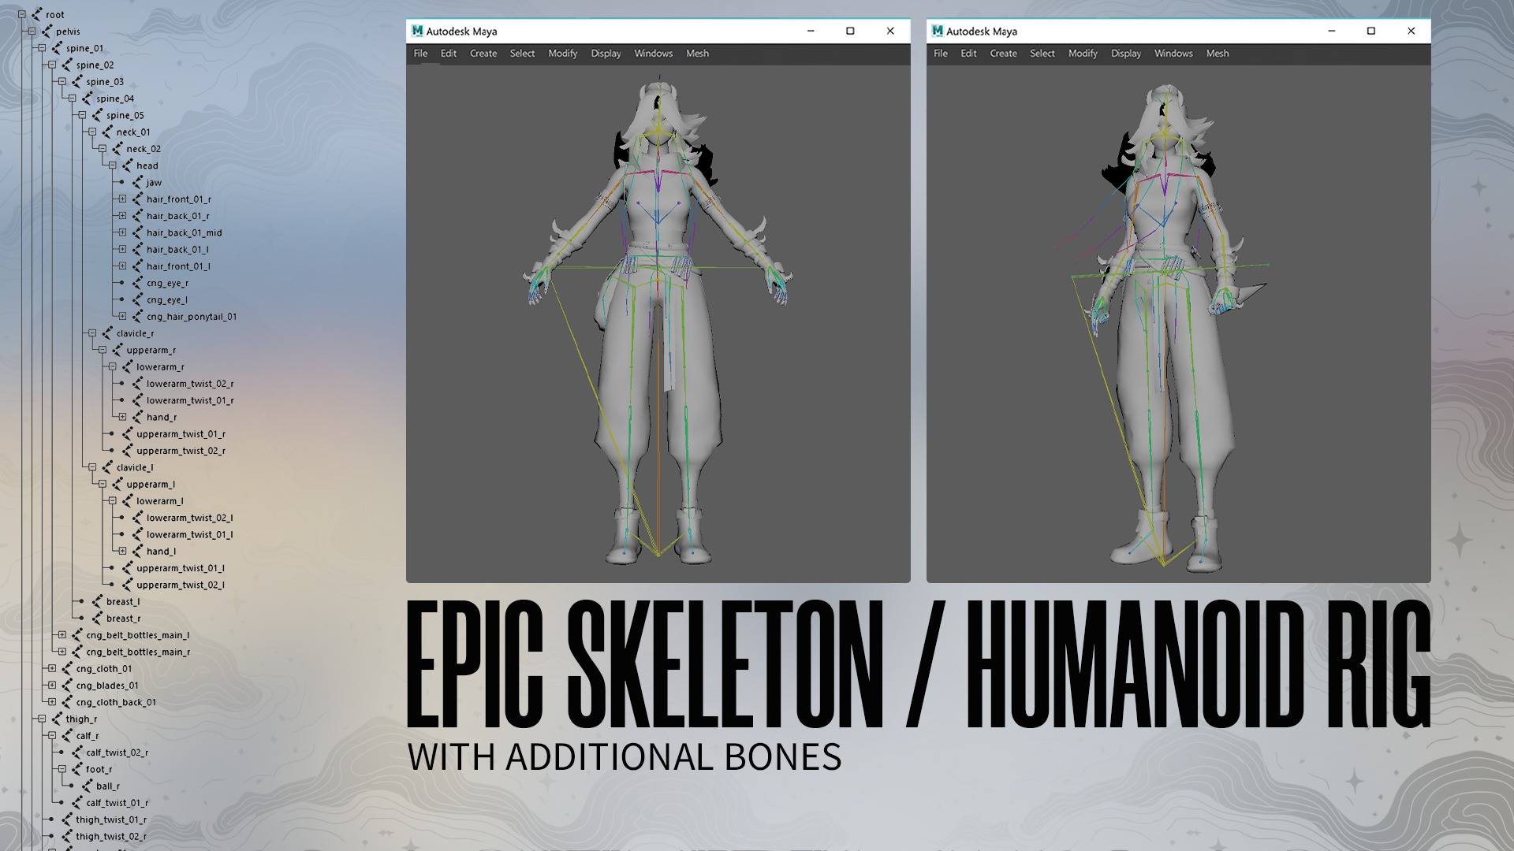The image size is (1514, 851).
Task: Collapse the upperarm_l tree node
Action: [x=103, y=484]
